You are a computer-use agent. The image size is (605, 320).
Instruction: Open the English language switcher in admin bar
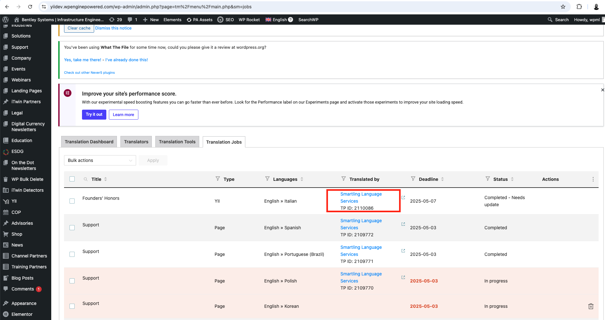coord(279,20)
